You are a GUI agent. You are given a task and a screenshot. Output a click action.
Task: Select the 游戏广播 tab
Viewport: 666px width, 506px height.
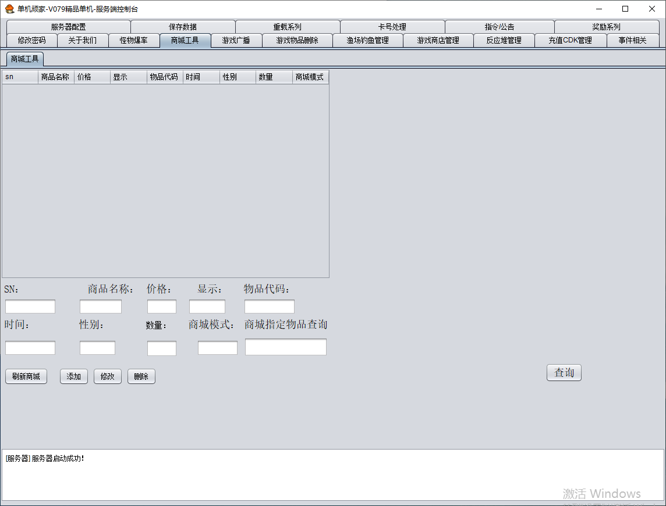[236, 40]
